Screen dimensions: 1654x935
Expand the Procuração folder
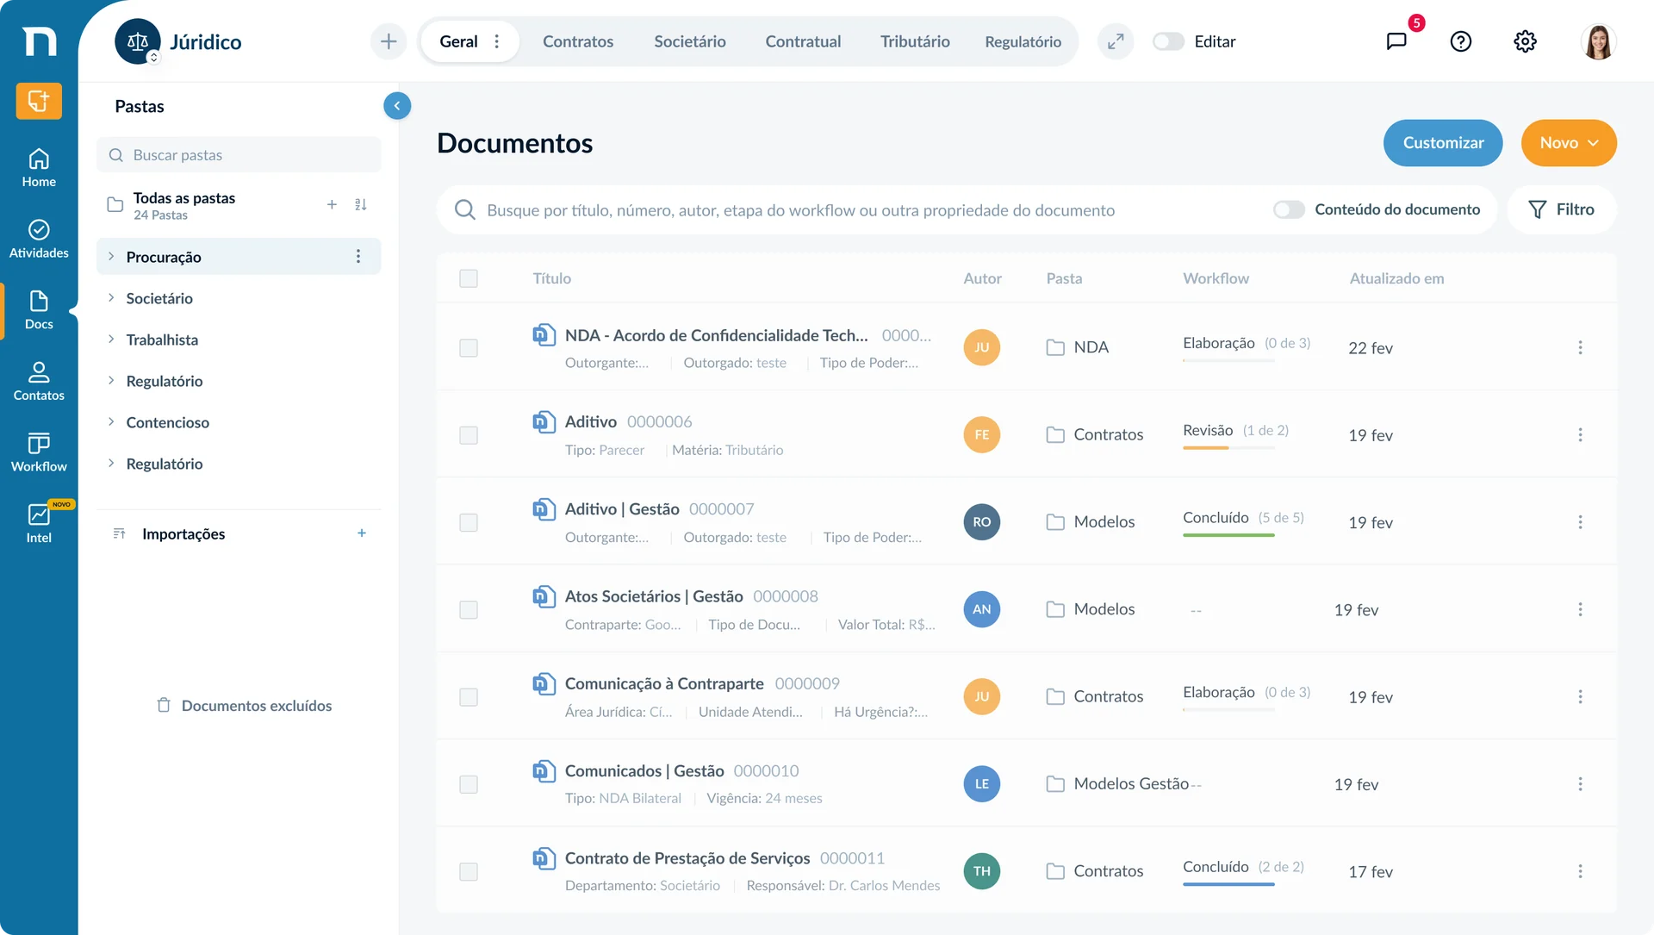pyautogui.click(x=111, y=257)
